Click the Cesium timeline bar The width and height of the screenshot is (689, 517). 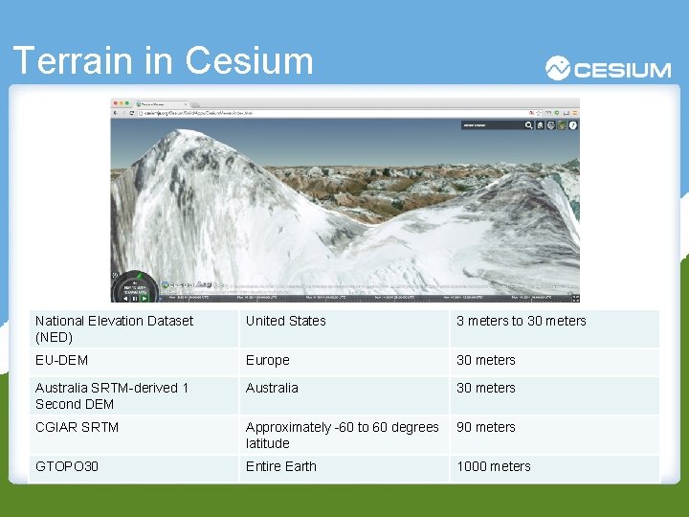click(x=364, y=298)
